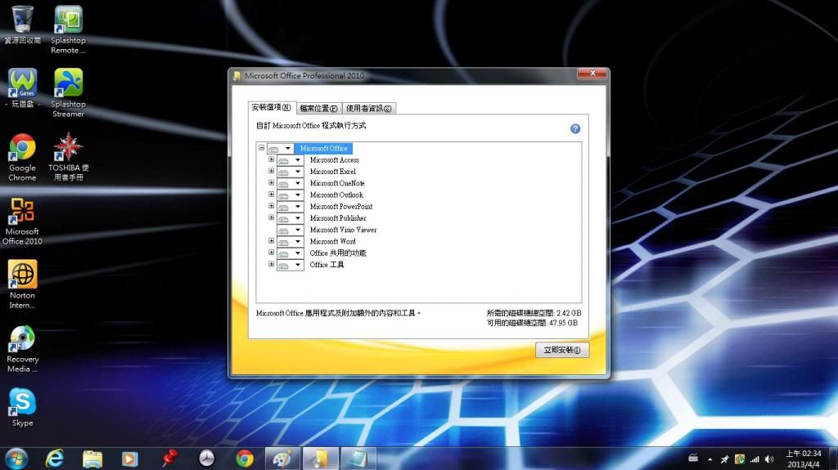
Task: Close the Office Professional 2010 setup window
Action: coord(592,74)
